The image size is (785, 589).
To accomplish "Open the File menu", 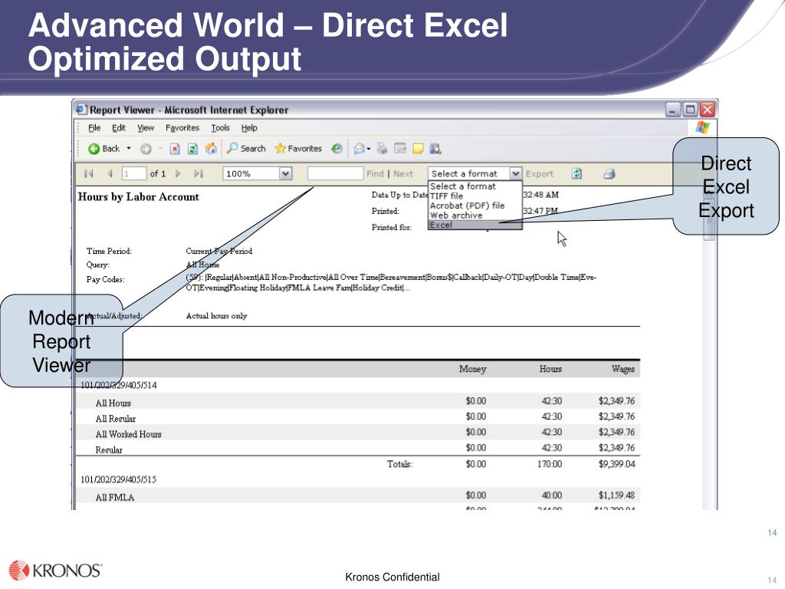I will (94, 128).
